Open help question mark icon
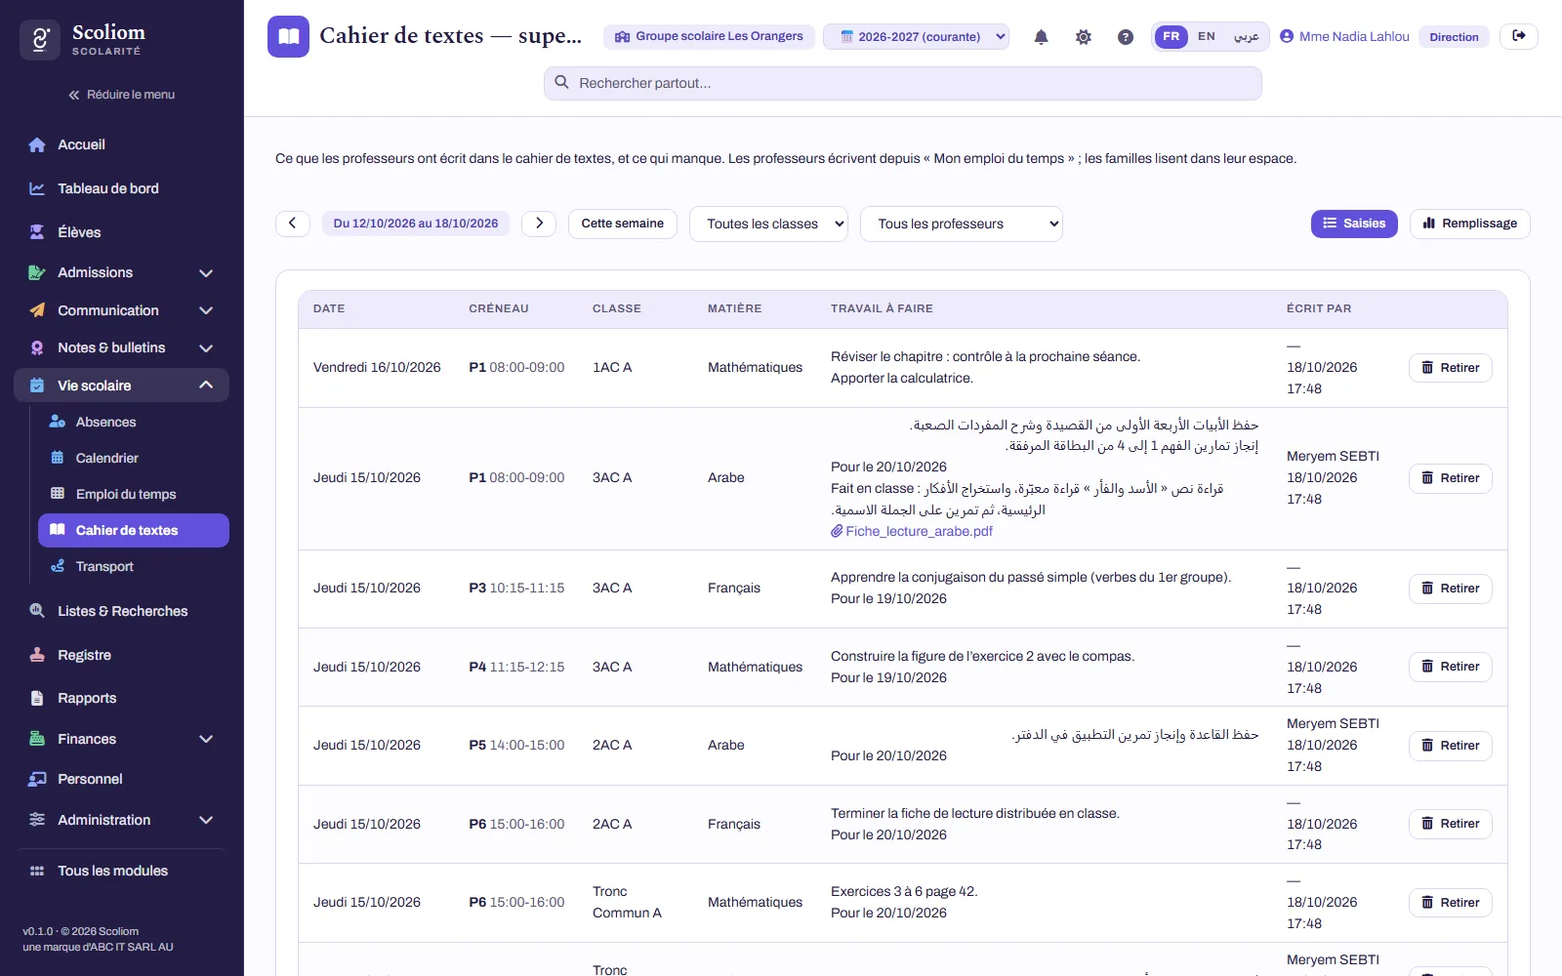Image resolution: width=1562 pixels, height=976 pixels. 1125,37
